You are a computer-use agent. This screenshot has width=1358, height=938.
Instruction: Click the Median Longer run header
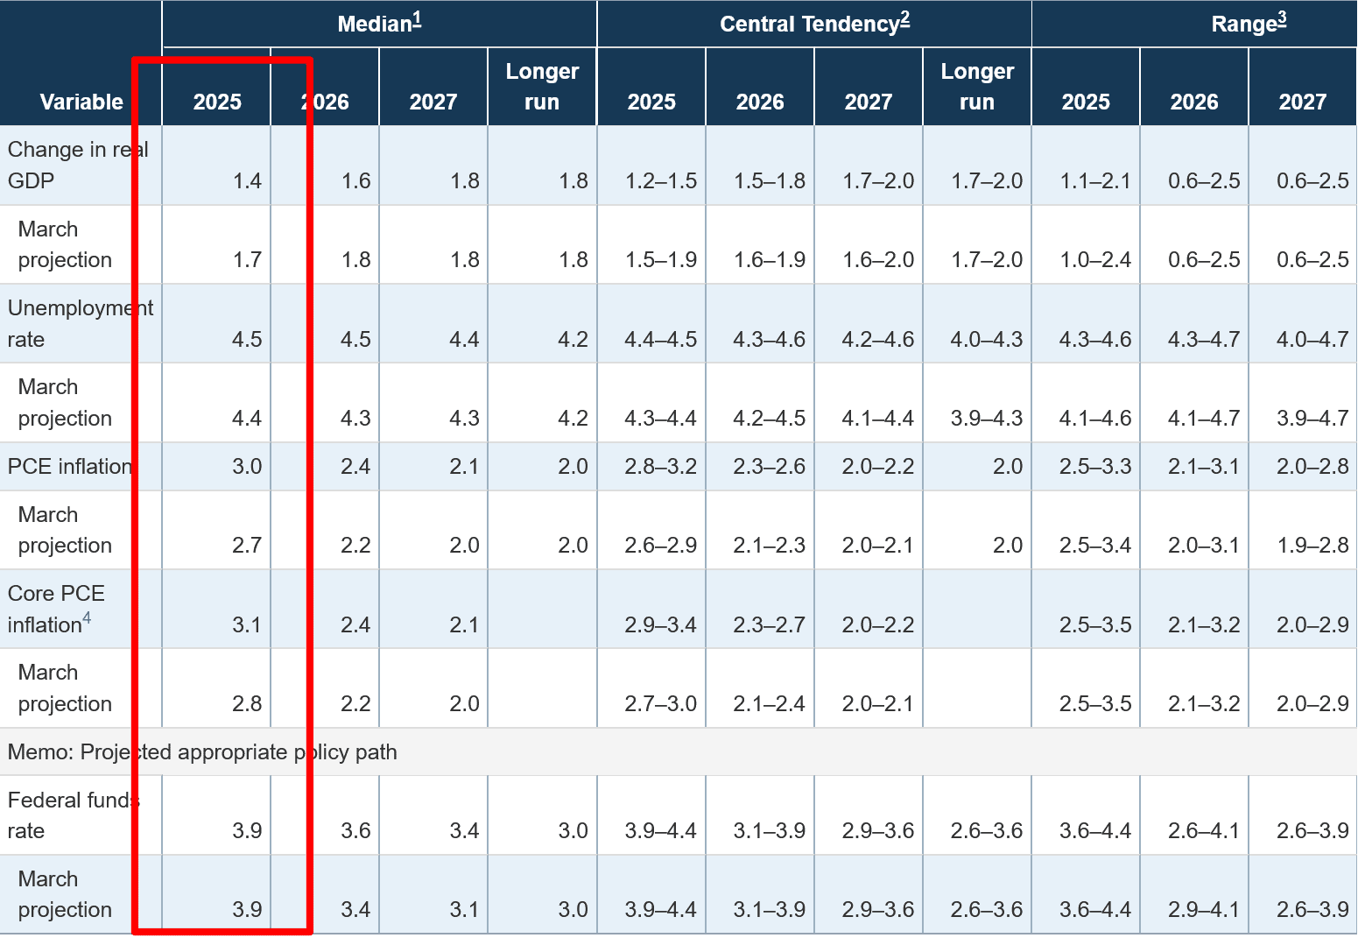[x=542, y=87]
